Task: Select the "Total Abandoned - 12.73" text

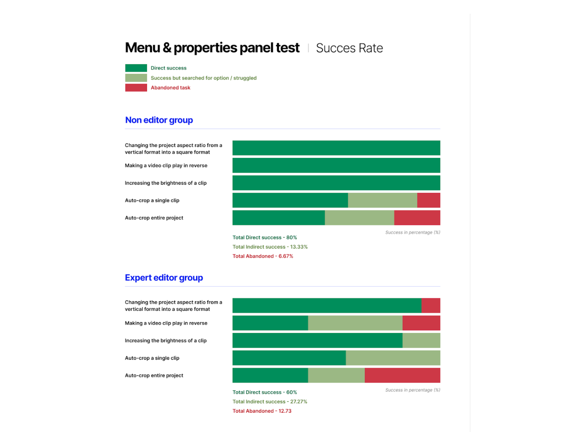Action: tap(262, 411)
